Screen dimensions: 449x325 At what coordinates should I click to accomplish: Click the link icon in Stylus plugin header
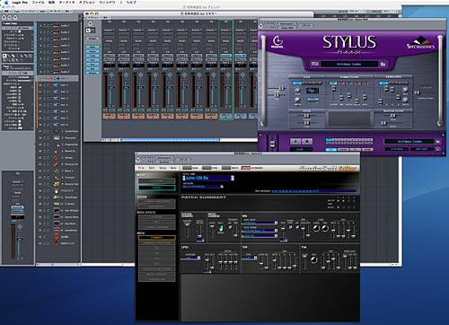click(260, 25)
